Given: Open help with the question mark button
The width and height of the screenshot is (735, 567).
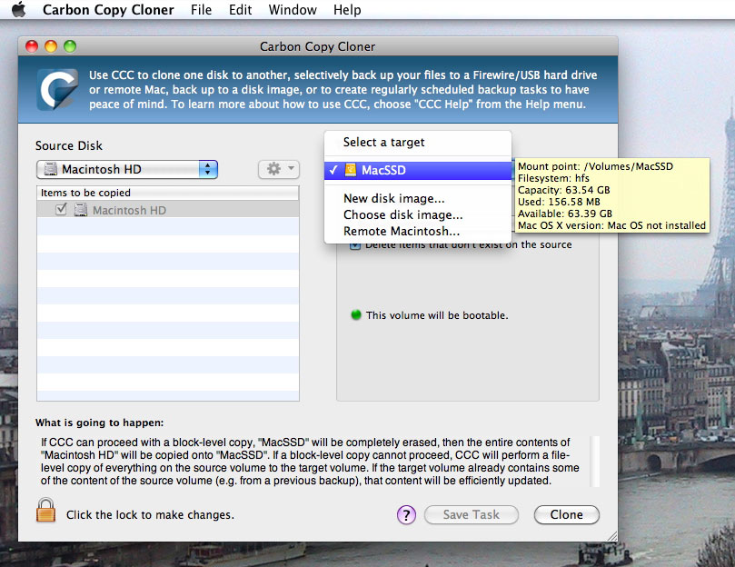Looking at the screenshot, I should 406,514.
